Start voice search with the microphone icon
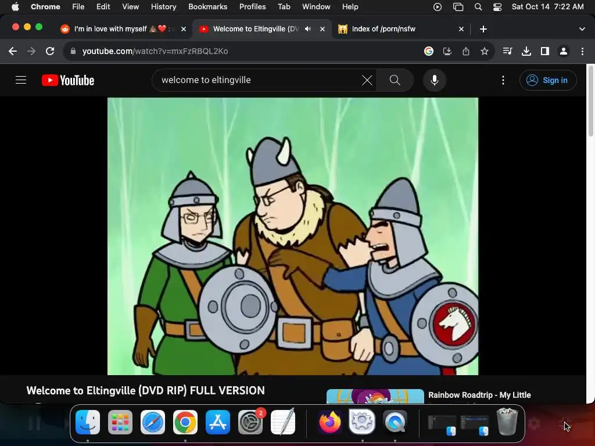 click(435, 80)
